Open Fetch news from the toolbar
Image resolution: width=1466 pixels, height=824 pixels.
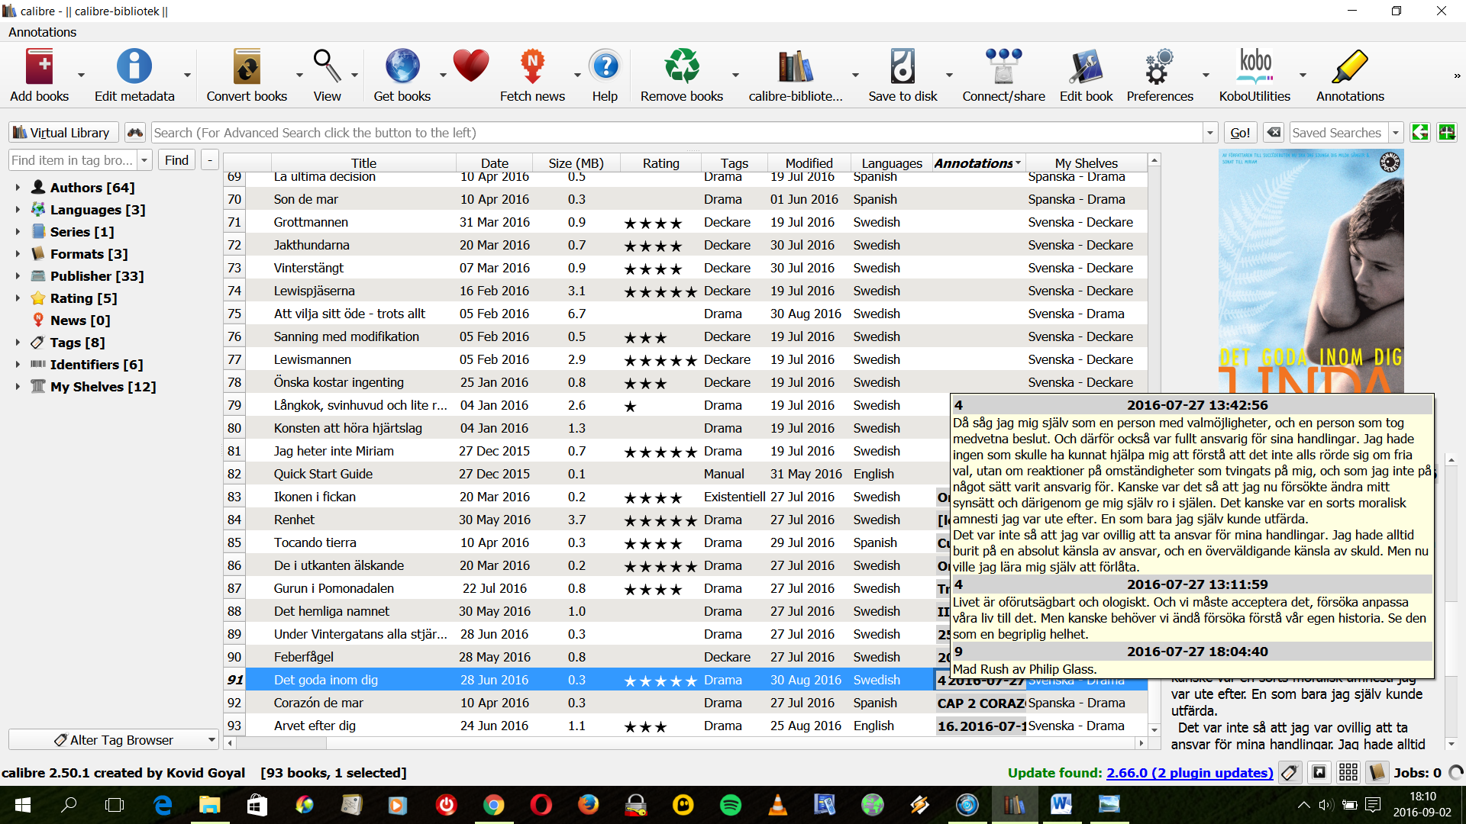[x=532, y=67]
